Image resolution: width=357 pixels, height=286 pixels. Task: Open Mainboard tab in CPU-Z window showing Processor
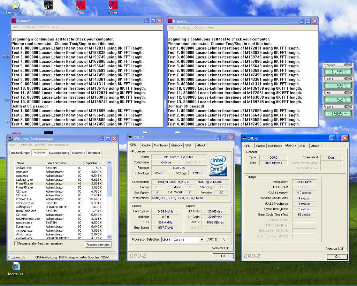(161, 145)
